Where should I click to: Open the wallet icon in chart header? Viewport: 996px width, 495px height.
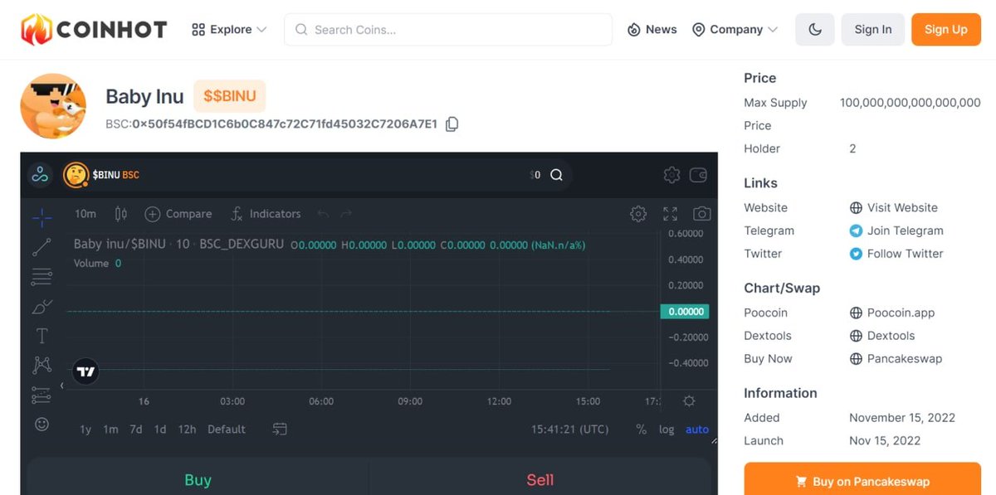(699, 175)
